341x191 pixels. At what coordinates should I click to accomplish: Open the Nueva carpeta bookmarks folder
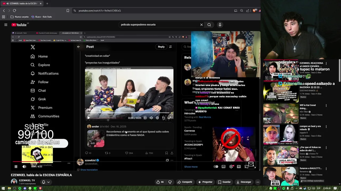click(x=19, y=17)
